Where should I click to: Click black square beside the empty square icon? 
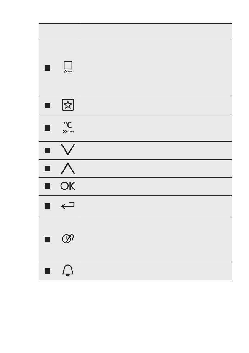[47, 68]
